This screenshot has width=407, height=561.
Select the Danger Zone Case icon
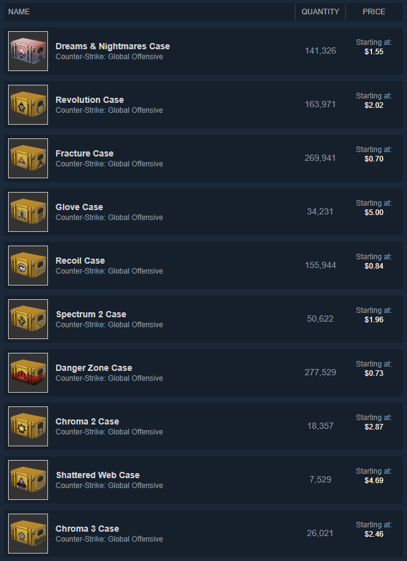[x=28, y=373]
